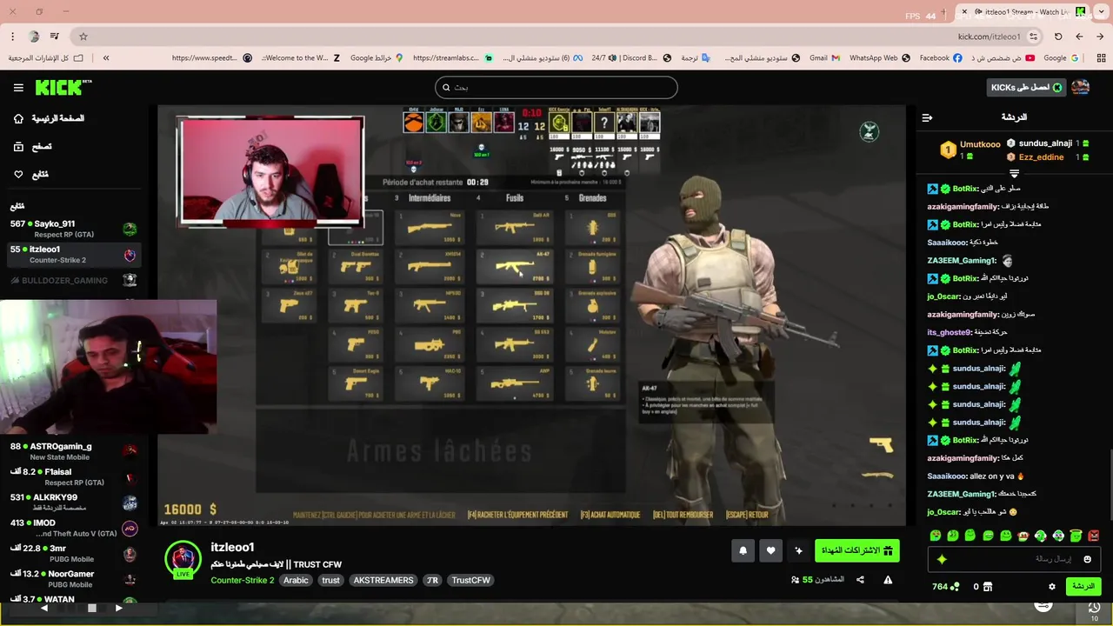Click the browser bookmark star icon
1113x626 pixels.
pyautogui.click(x=83, y=37)
